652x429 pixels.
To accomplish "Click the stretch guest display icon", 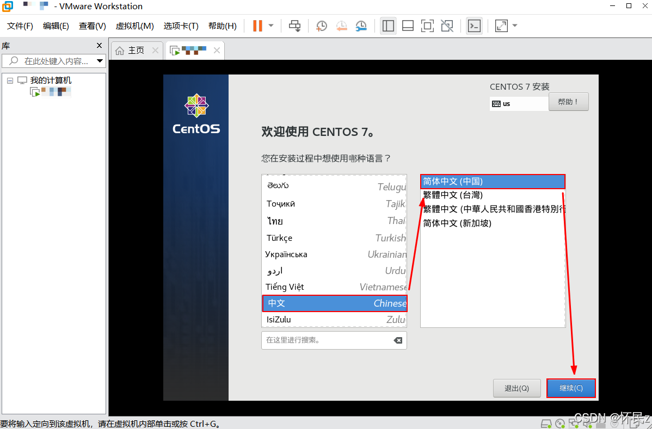I will click(x=501, y=26).
